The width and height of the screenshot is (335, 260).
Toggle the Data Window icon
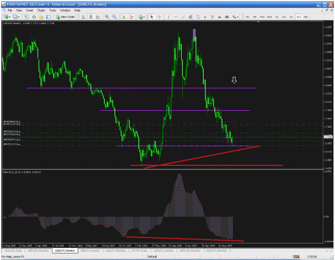point(34,17)
